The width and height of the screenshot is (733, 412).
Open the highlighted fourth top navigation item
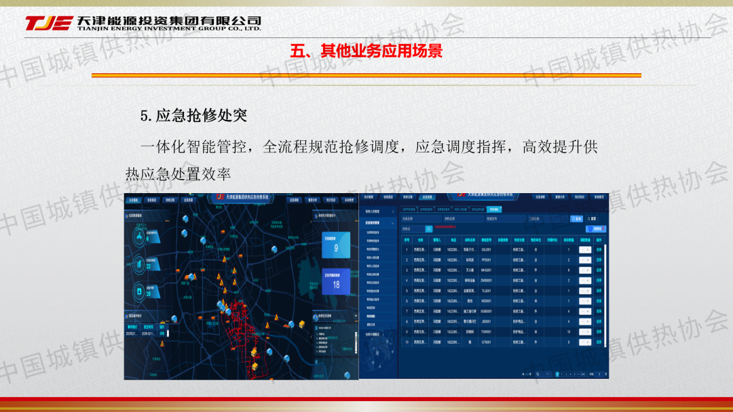click(x=428, y=197)
